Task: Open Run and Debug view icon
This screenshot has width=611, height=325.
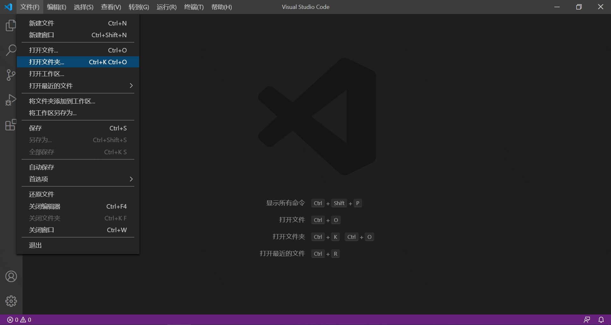Action: pyautogui.click(x=11, y=100)
